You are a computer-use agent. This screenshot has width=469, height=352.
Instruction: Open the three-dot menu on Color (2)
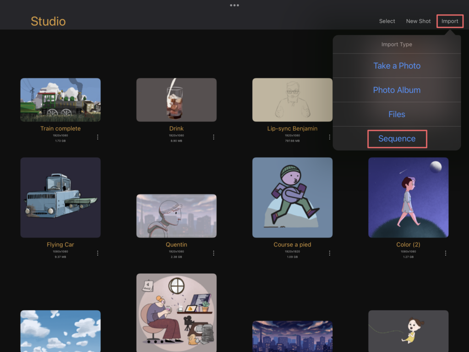(445, 253)
